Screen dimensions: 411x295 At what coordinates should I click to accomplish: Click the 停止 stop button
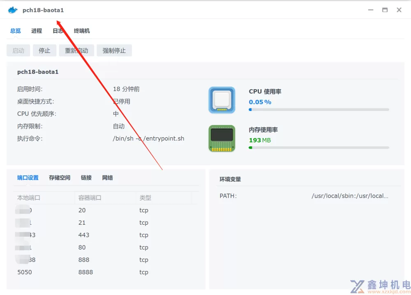tap(44, 51)
